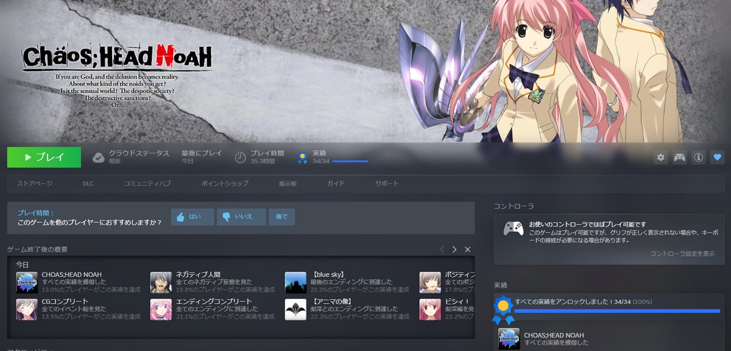Click the 【blue sky】 achievement icon
Screen dimensions: 731x351
[x=296, y=282]
